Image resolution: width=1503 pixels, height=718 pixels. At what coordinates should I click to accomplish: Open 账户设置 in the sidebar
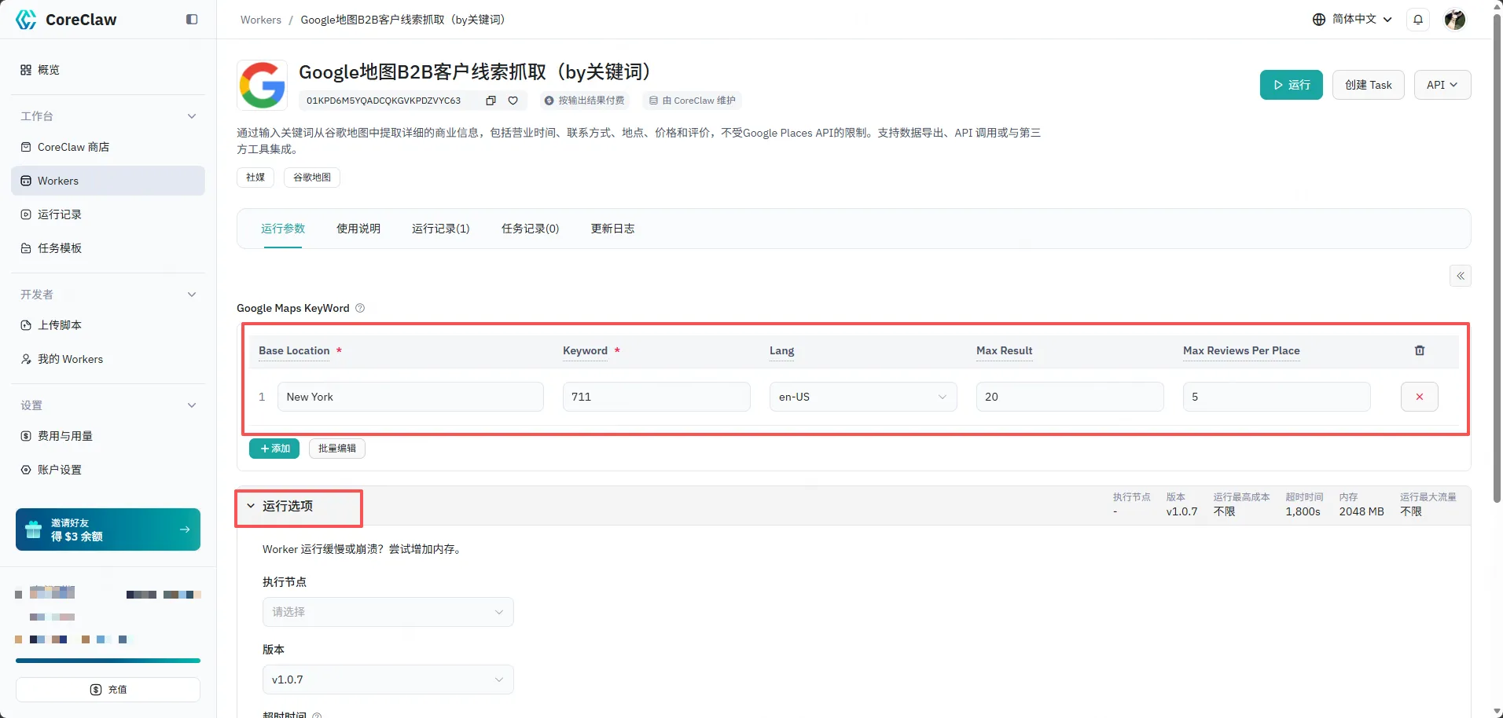108,470
